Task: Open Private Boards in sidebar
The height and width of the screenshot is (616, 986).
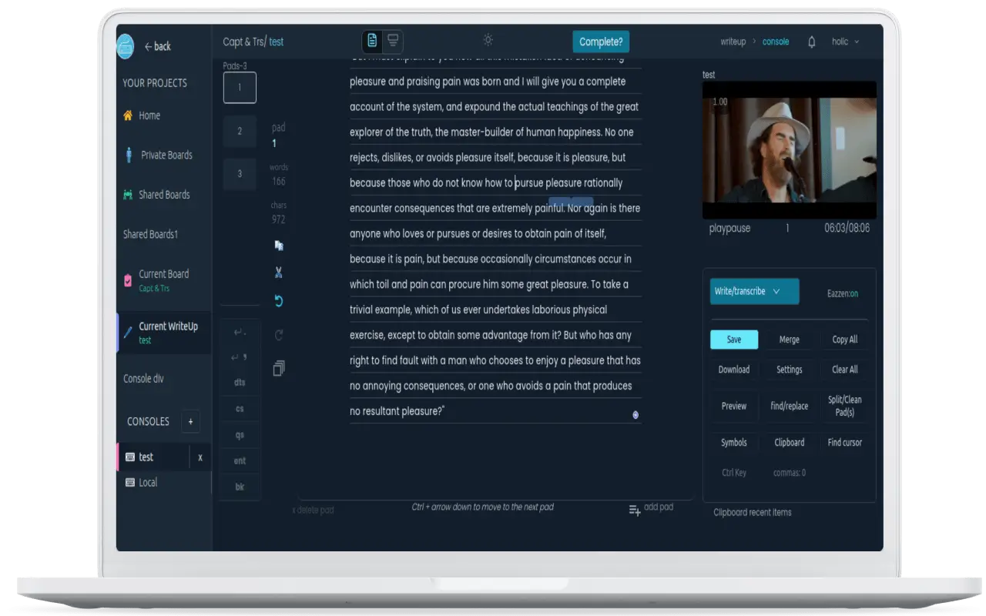Action: [166, 155]
